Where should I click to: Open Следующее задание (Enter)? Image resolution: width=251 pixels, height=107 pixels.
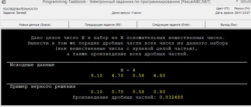pyautogui.click(x=171, y=25)
